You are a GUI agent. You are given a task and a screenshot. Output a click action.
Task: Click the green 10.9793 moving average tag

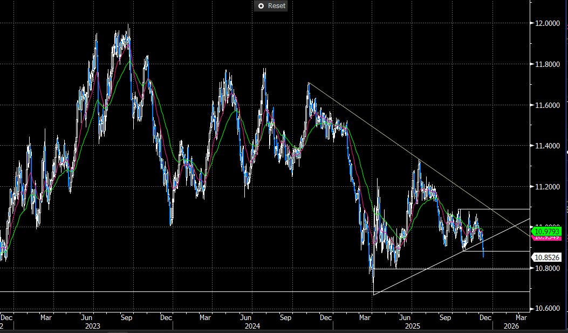coord(548,231)
